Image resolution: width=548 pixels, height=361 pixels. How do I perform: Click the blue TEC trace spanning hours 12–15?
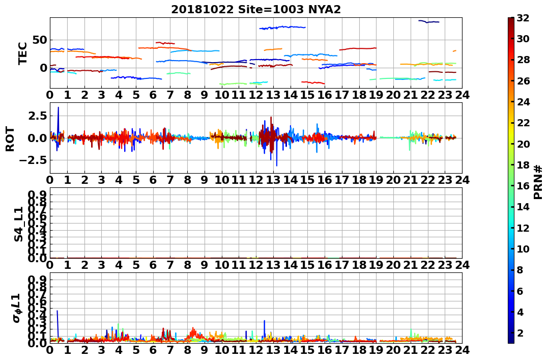pyautogui.click(x=282, y=27)
